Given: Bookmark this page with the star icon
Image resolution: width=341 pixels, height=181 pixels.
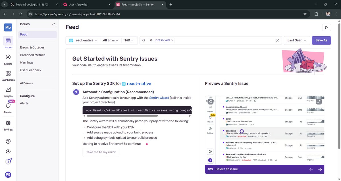Looking at the screenshot, I should tap(305, 14).
